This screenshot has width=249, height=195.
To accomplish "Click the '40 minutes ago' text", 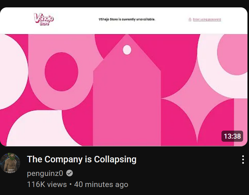I will pos(101,185).
